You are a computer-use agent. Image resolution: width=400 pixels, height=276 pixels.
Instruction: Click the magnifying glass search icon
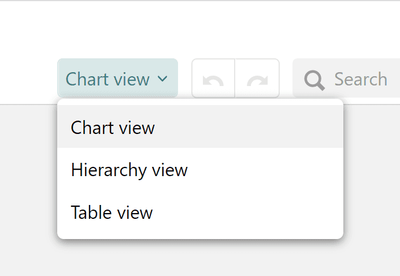point(314,80)
